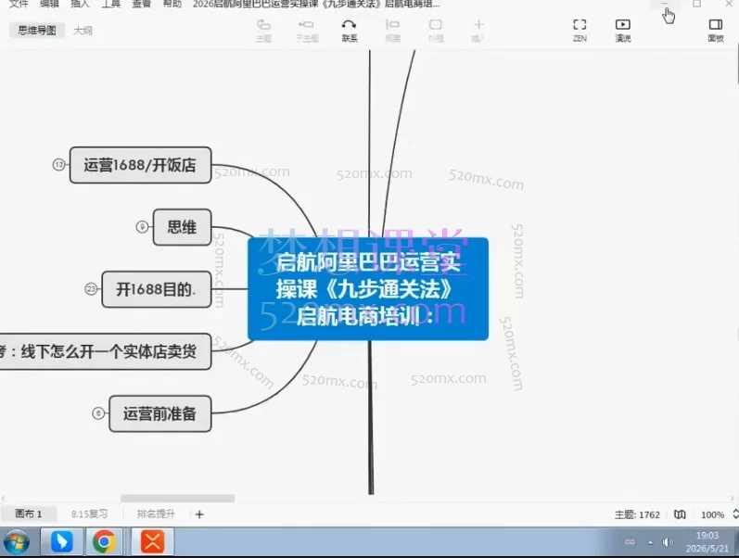The image size is (739, 558).
Task: Expand 思维 topic collapsed children badge
Action: (x=143, y=227)
